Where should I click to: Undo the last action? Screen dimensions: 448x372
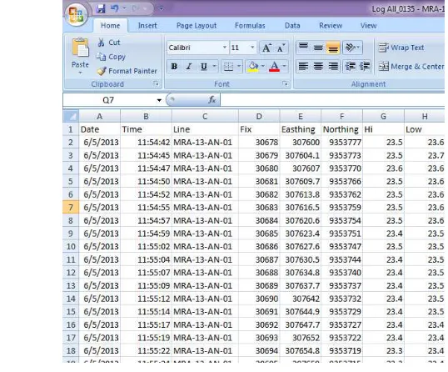coord(115,8)
